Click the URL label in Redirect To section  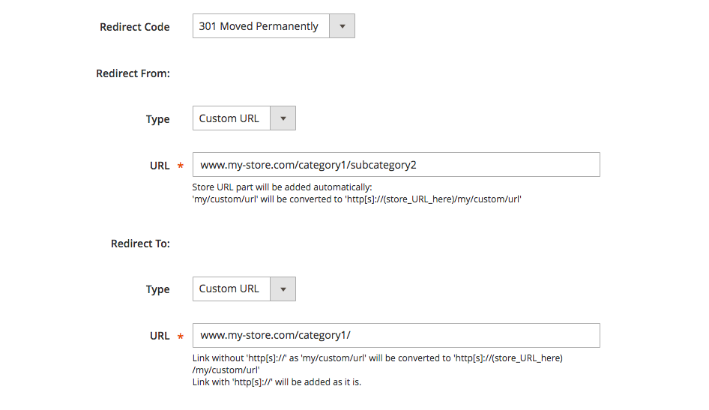pos(160,336)
